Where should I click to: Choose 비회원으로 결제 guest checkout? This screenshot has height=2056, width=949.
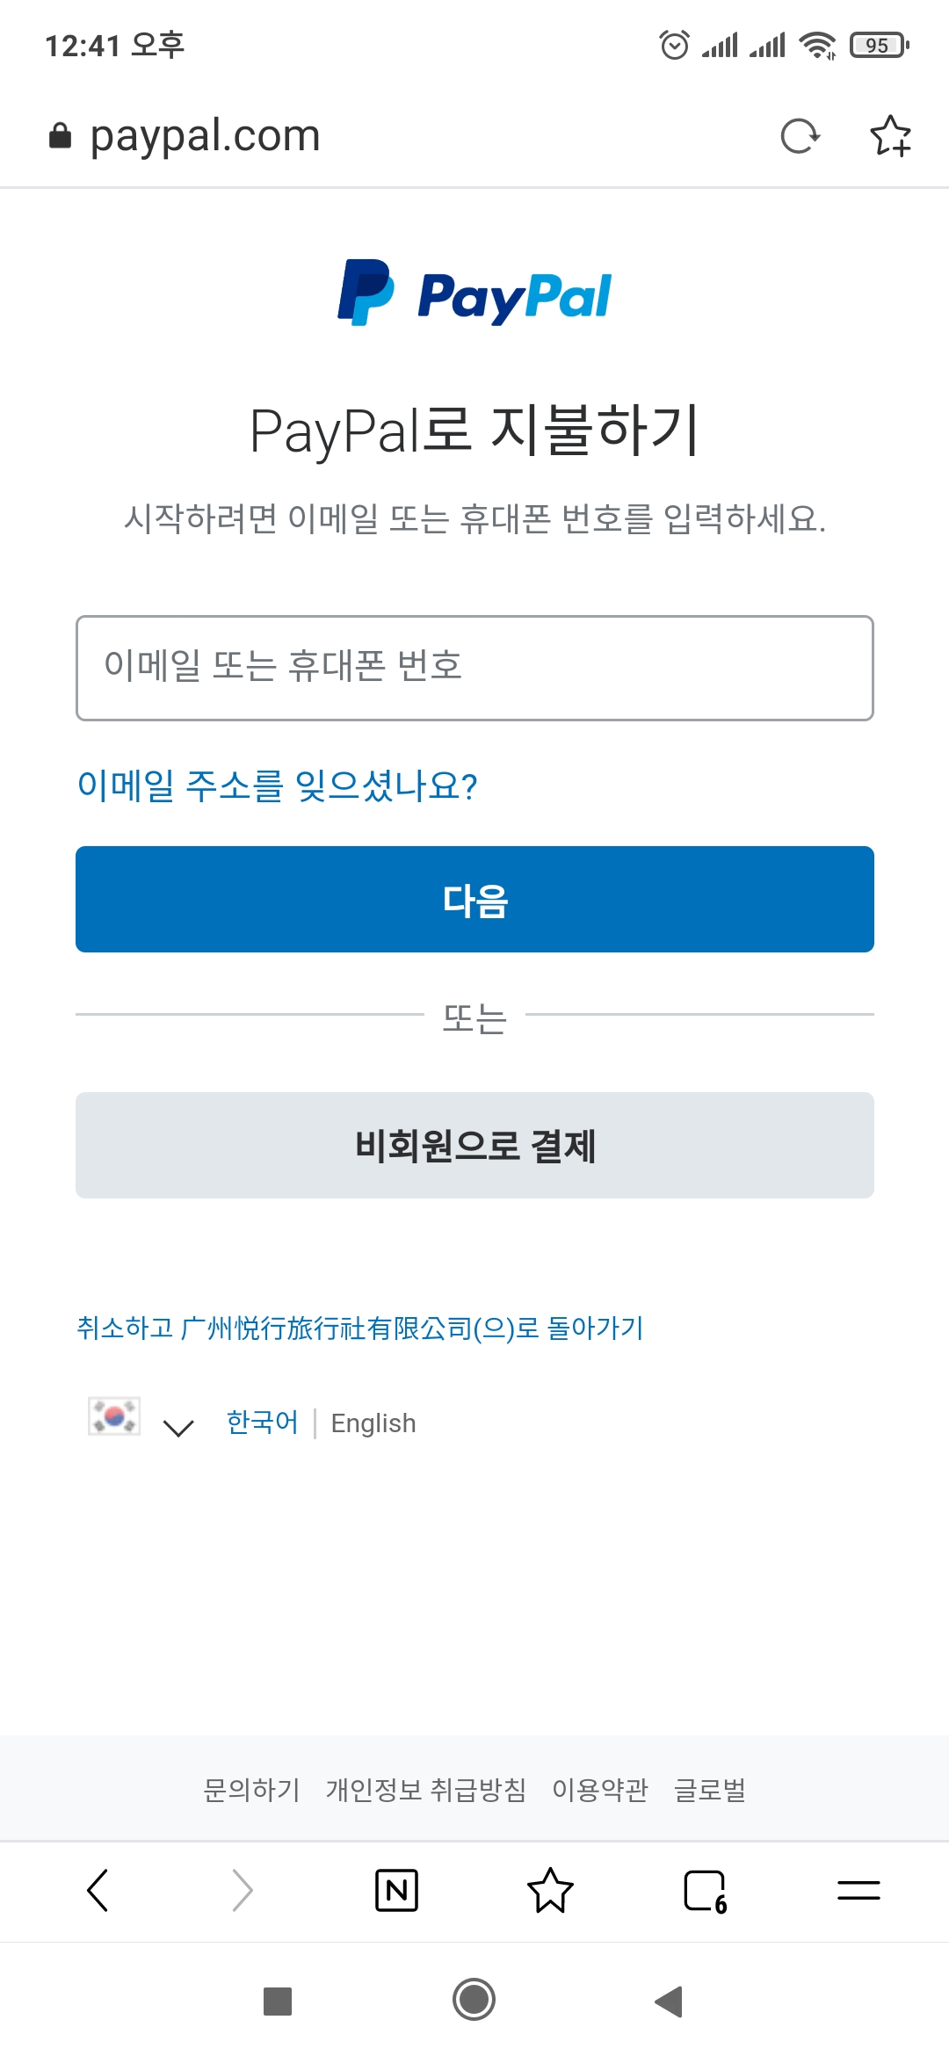coord(474,1145)
